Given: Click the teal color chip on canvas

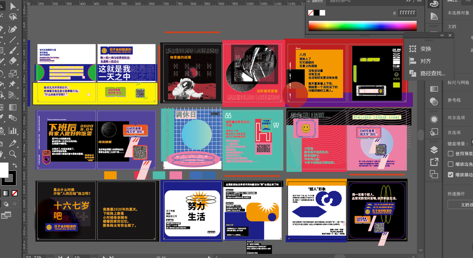Looking at the screenshot, I should [x=159, y=175].
